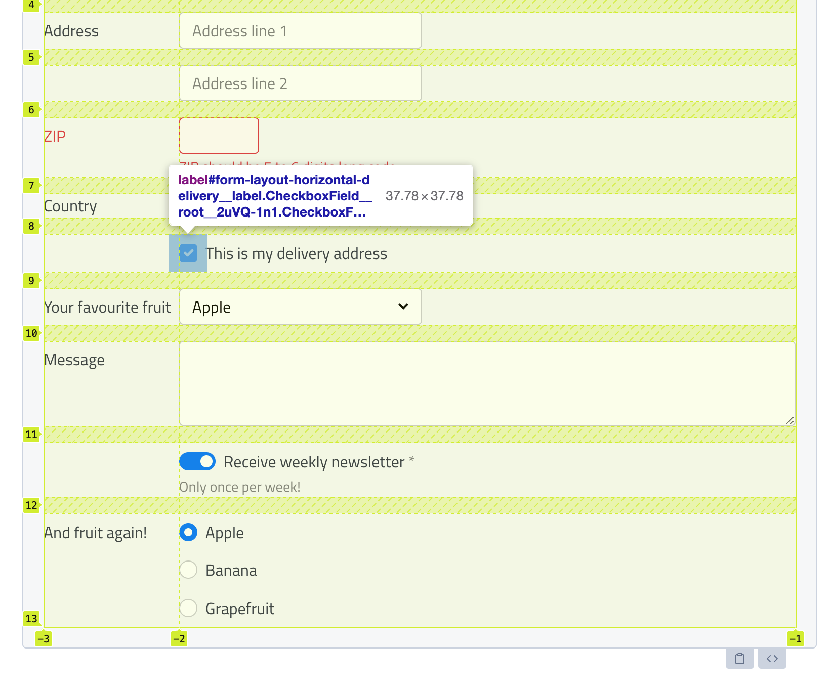
Task: Click the copy-to-clipboard icon button
Action: pyautogui.click(x=739, y=658)
